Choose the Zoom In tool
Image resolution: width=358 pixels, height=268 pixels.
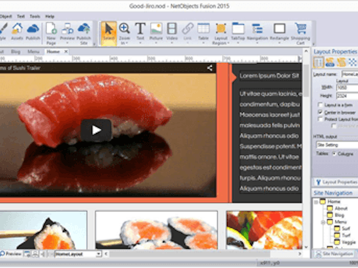125,32
